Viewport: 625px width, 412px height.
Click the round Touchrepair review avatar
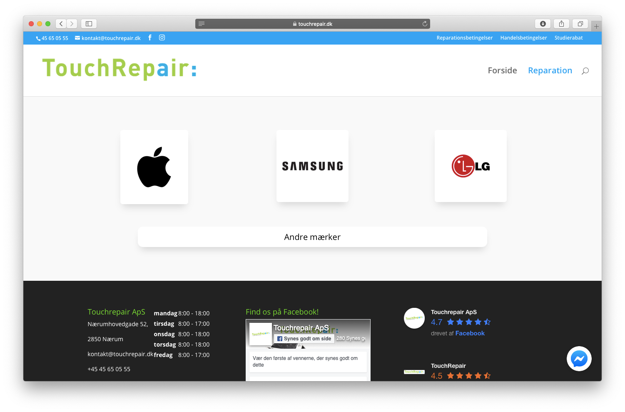click(x=414, y=318)
